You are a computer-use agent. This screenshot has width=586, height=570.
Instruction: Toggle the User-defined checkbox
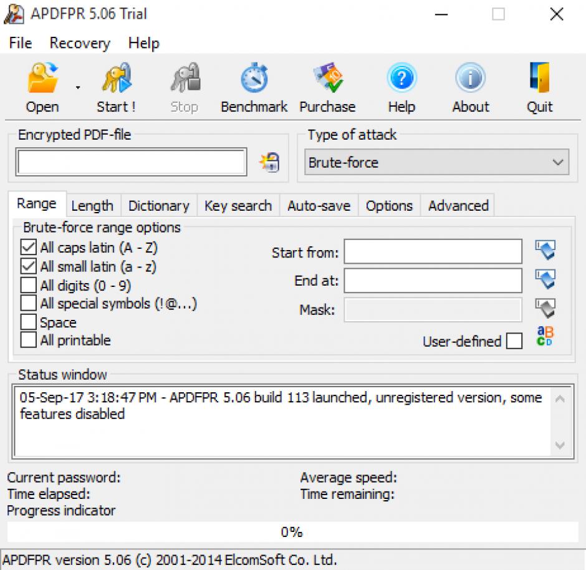(514, 341)
